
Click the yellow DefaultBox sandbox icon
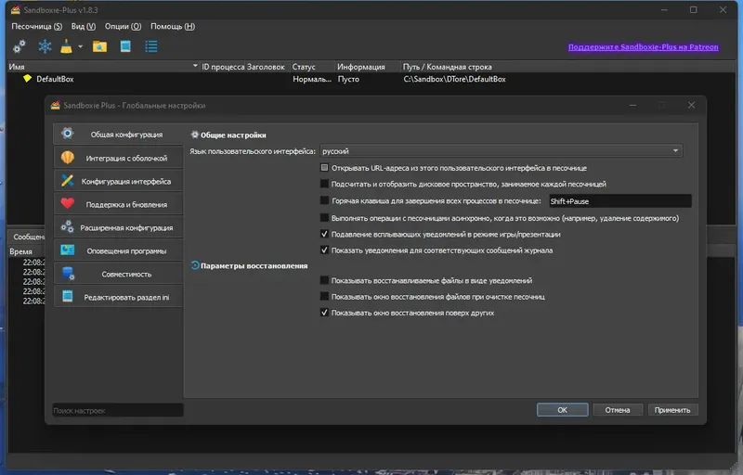[28, 79]
